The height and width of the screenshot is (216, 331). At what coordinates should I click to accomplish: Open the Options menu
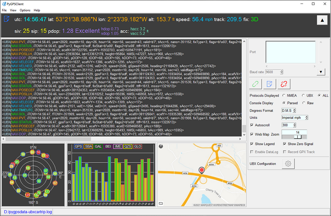click(25, 10)
